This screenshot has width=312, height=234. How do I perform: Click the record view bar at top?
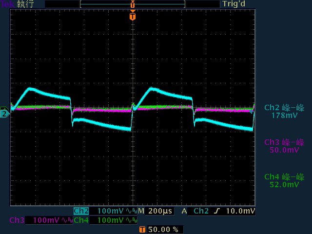point(132,4)
